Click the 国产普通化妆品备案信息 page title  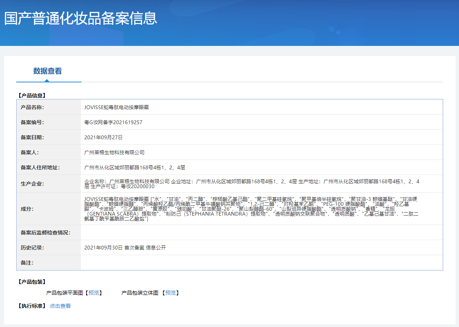[81, 18]
